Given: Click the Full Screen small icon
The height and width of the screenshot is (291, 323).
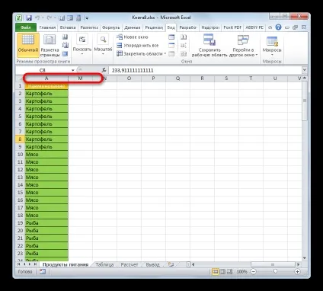Looking at the screenshot, I should 66,54.
